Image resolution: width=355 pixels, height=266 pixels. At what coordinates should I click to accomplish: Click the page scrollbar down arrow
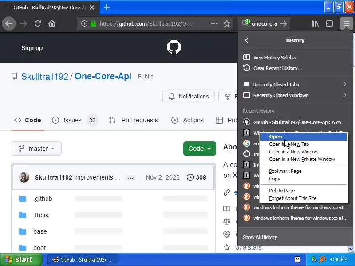tap(351, 249)
